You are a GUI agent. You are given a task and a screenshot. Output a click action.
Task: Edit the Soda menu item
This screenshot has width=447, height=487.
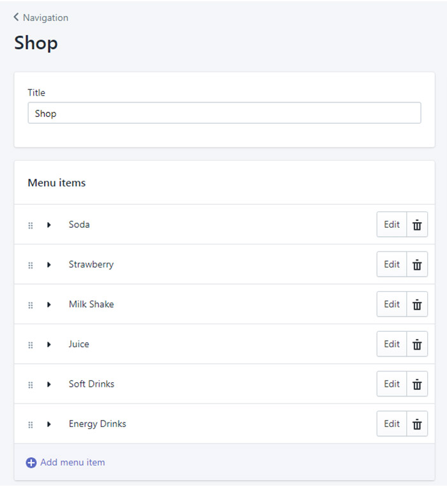[x=391, y=225]
